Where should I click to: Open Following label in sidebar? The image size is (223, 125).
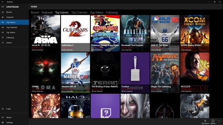click(10, 37)
